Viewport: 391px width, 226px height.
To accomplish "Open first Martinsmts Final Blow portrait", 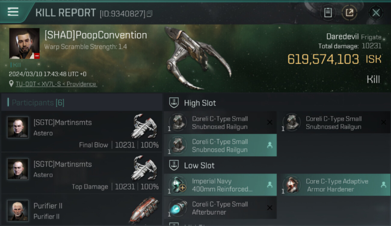I will 18,127.
